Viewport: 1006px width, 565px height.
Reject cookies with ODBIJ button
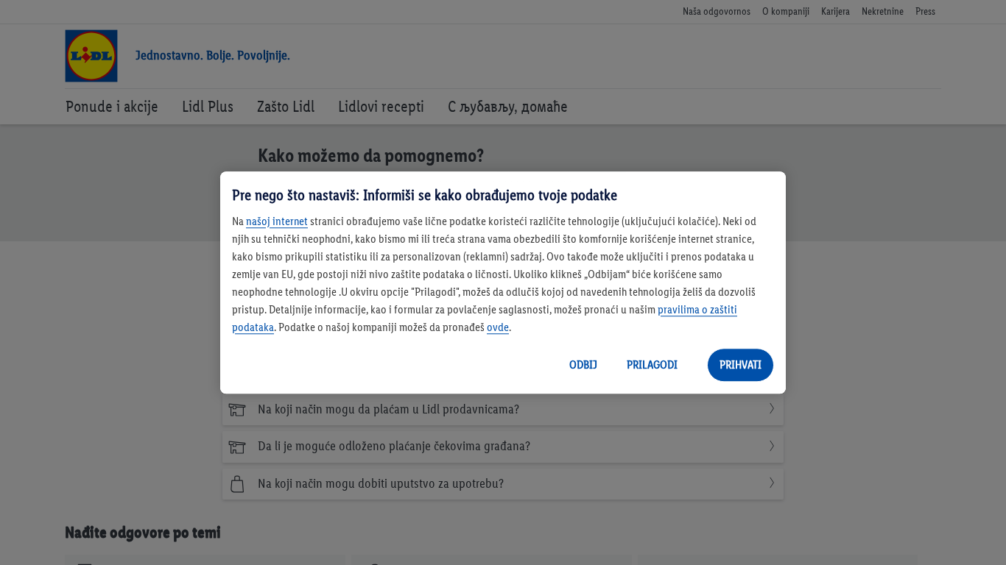583,365
